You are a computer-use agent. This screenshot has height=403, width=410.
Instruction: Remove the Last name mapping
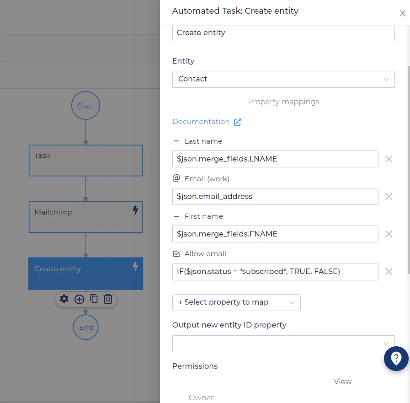[389, 159]
